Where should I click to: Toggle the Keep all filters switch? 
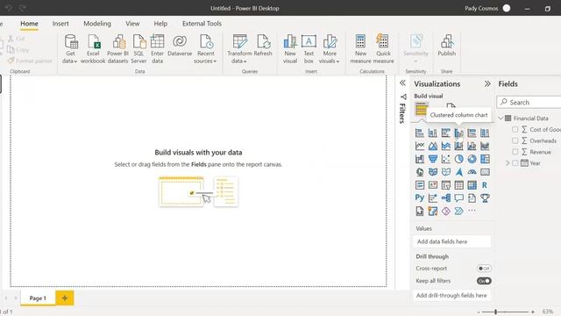[x=484, y=281]
